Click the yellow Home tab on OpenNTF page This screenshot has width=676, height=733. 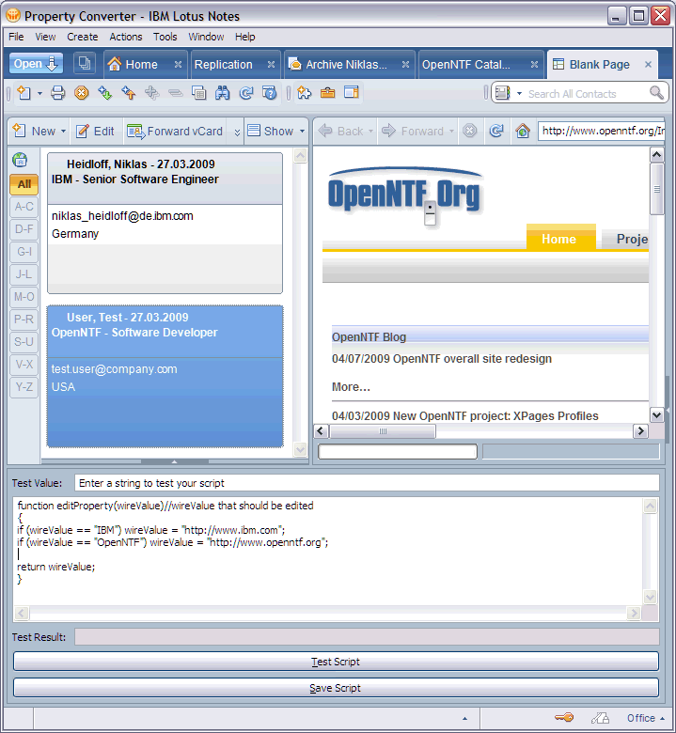tap(560, 239)
